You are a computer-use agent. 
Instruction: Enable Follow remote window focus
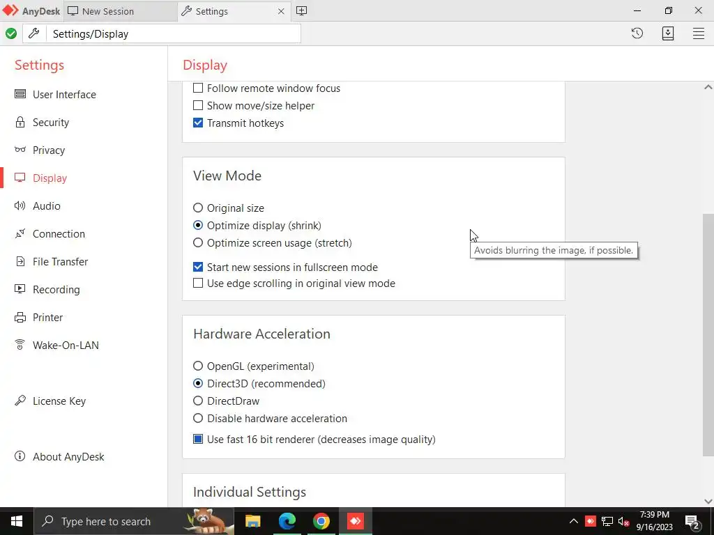coord(198,88)
